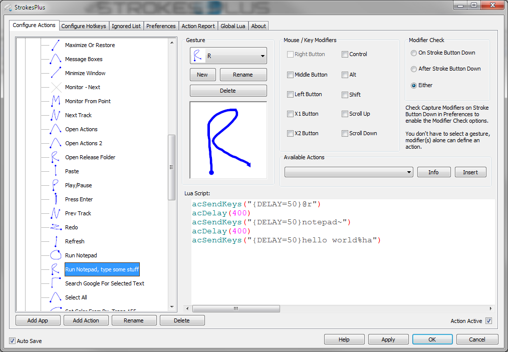Click the circle gesture icon beside Run Notepad
508x352 pixels.
(x=56, y=255)
